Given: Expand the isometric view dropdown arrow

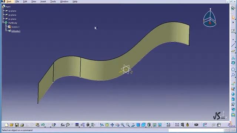Looking at the screenshot, I should (x=146, y=127).
